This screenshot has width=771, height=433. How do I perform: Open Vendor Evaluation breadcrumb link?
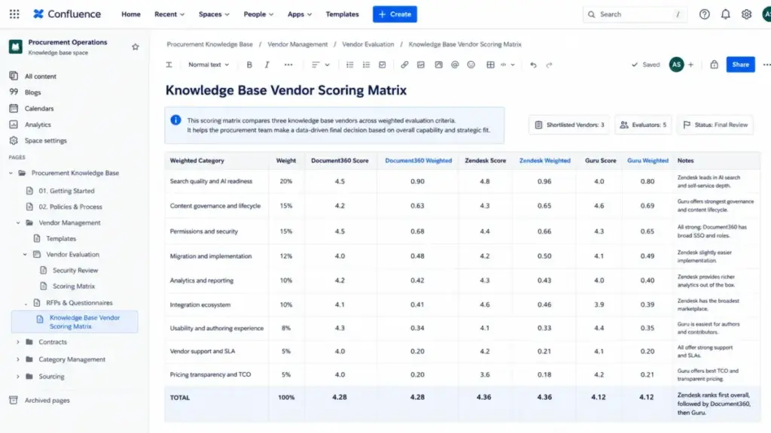(368, 44)
